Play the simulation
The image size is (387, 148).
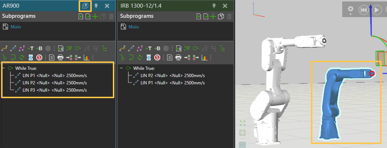[377, 10]
